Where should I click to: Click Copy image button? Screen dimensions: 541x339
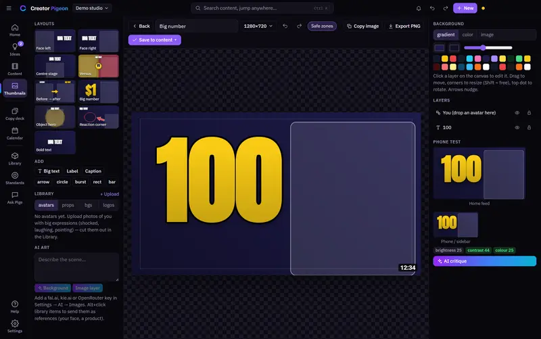point(362,26)
